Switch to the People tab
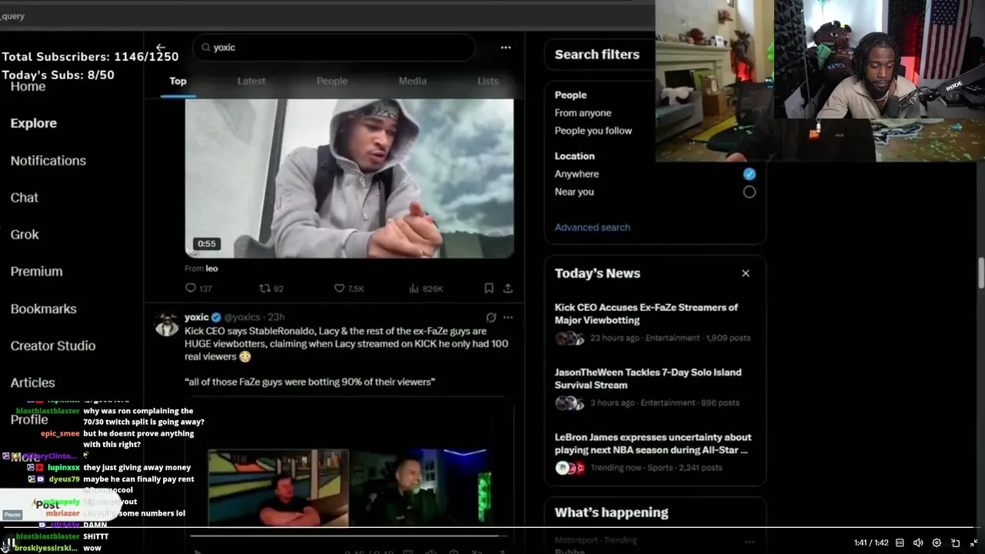The width and height of the screenshot is (985, 554). click(x=332, y=81)
